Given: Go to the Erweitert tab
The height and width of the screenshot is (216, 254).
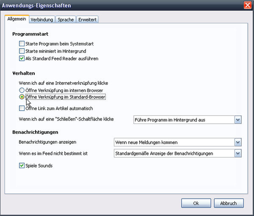Looking at the screenshot, I should (87, 20).
